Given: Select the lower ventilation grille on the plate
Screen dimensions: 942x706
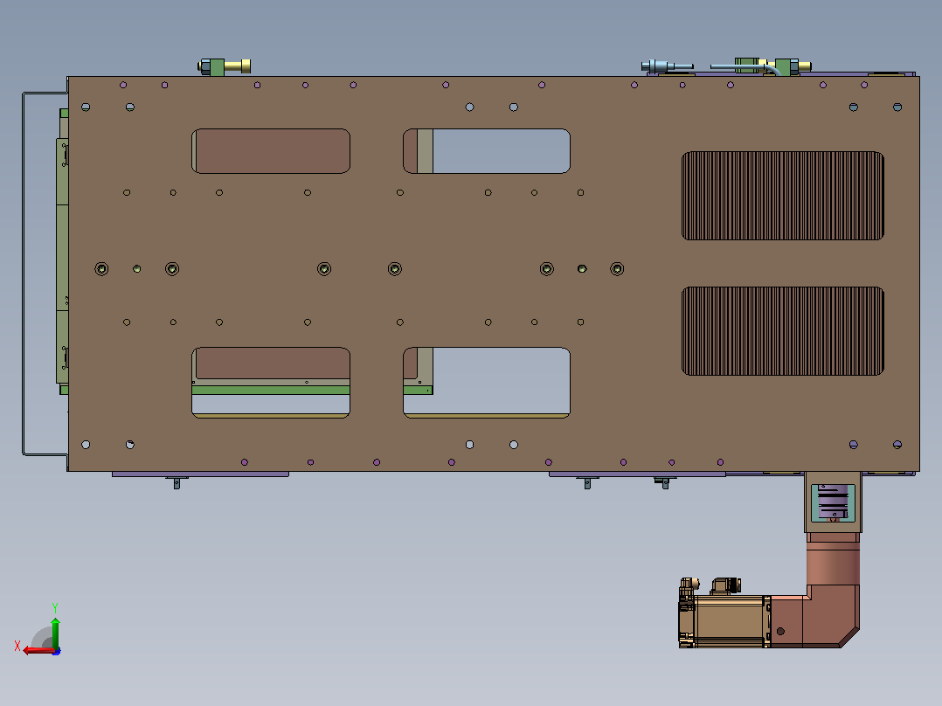Looking at the screenshot, I should [x=783, y=331].
